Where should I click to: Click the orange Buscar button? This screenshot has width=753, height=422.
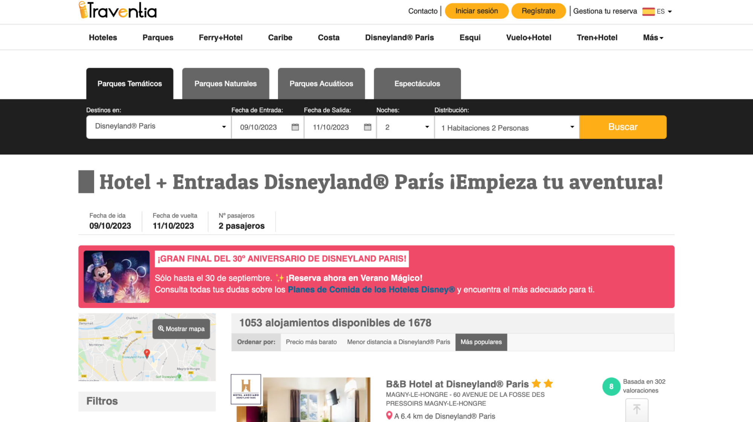coord(623,127)
